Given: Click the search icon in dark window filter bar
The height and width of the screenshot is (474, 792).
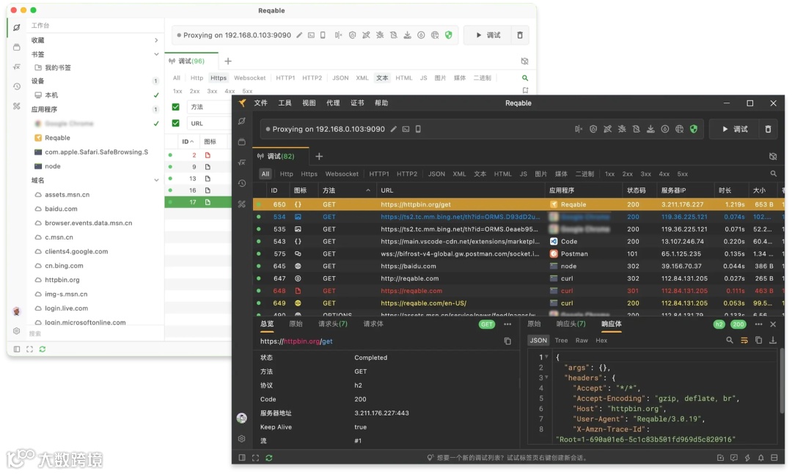Looking at the screenshot, I should tap(774, 174).
